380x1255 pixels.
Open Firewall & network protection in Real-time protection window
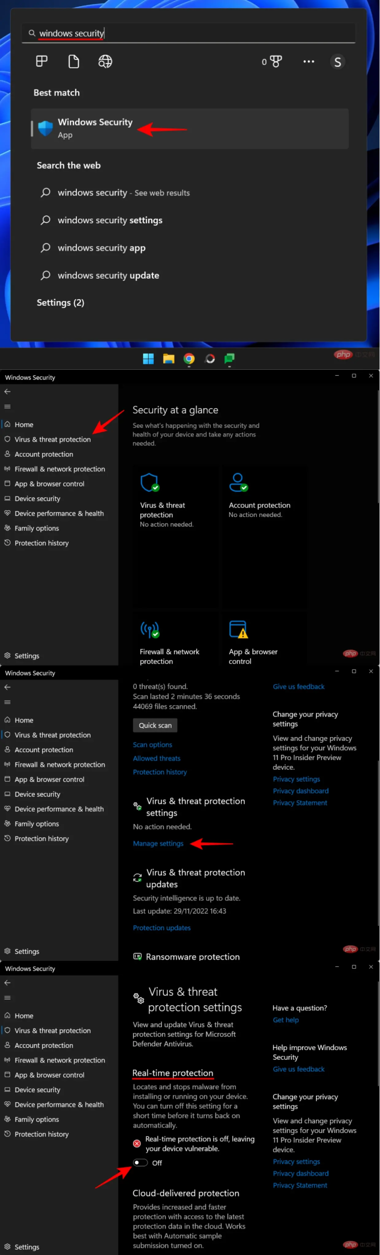(x=59, y=1060)
